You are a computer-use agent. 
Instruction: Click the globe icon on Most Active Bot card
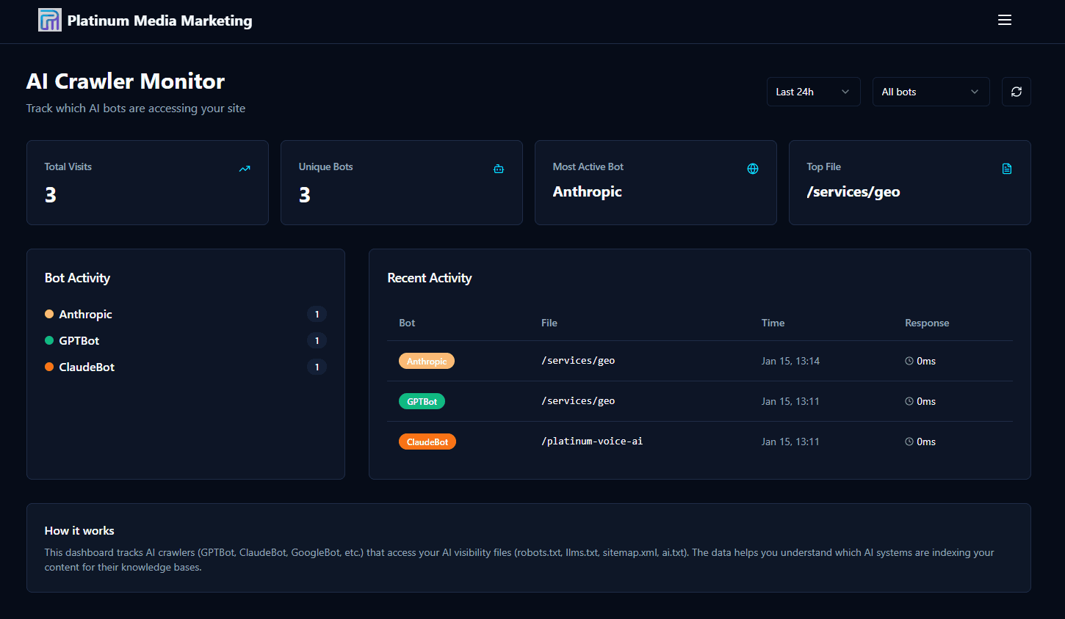click(x=753, y=168)
